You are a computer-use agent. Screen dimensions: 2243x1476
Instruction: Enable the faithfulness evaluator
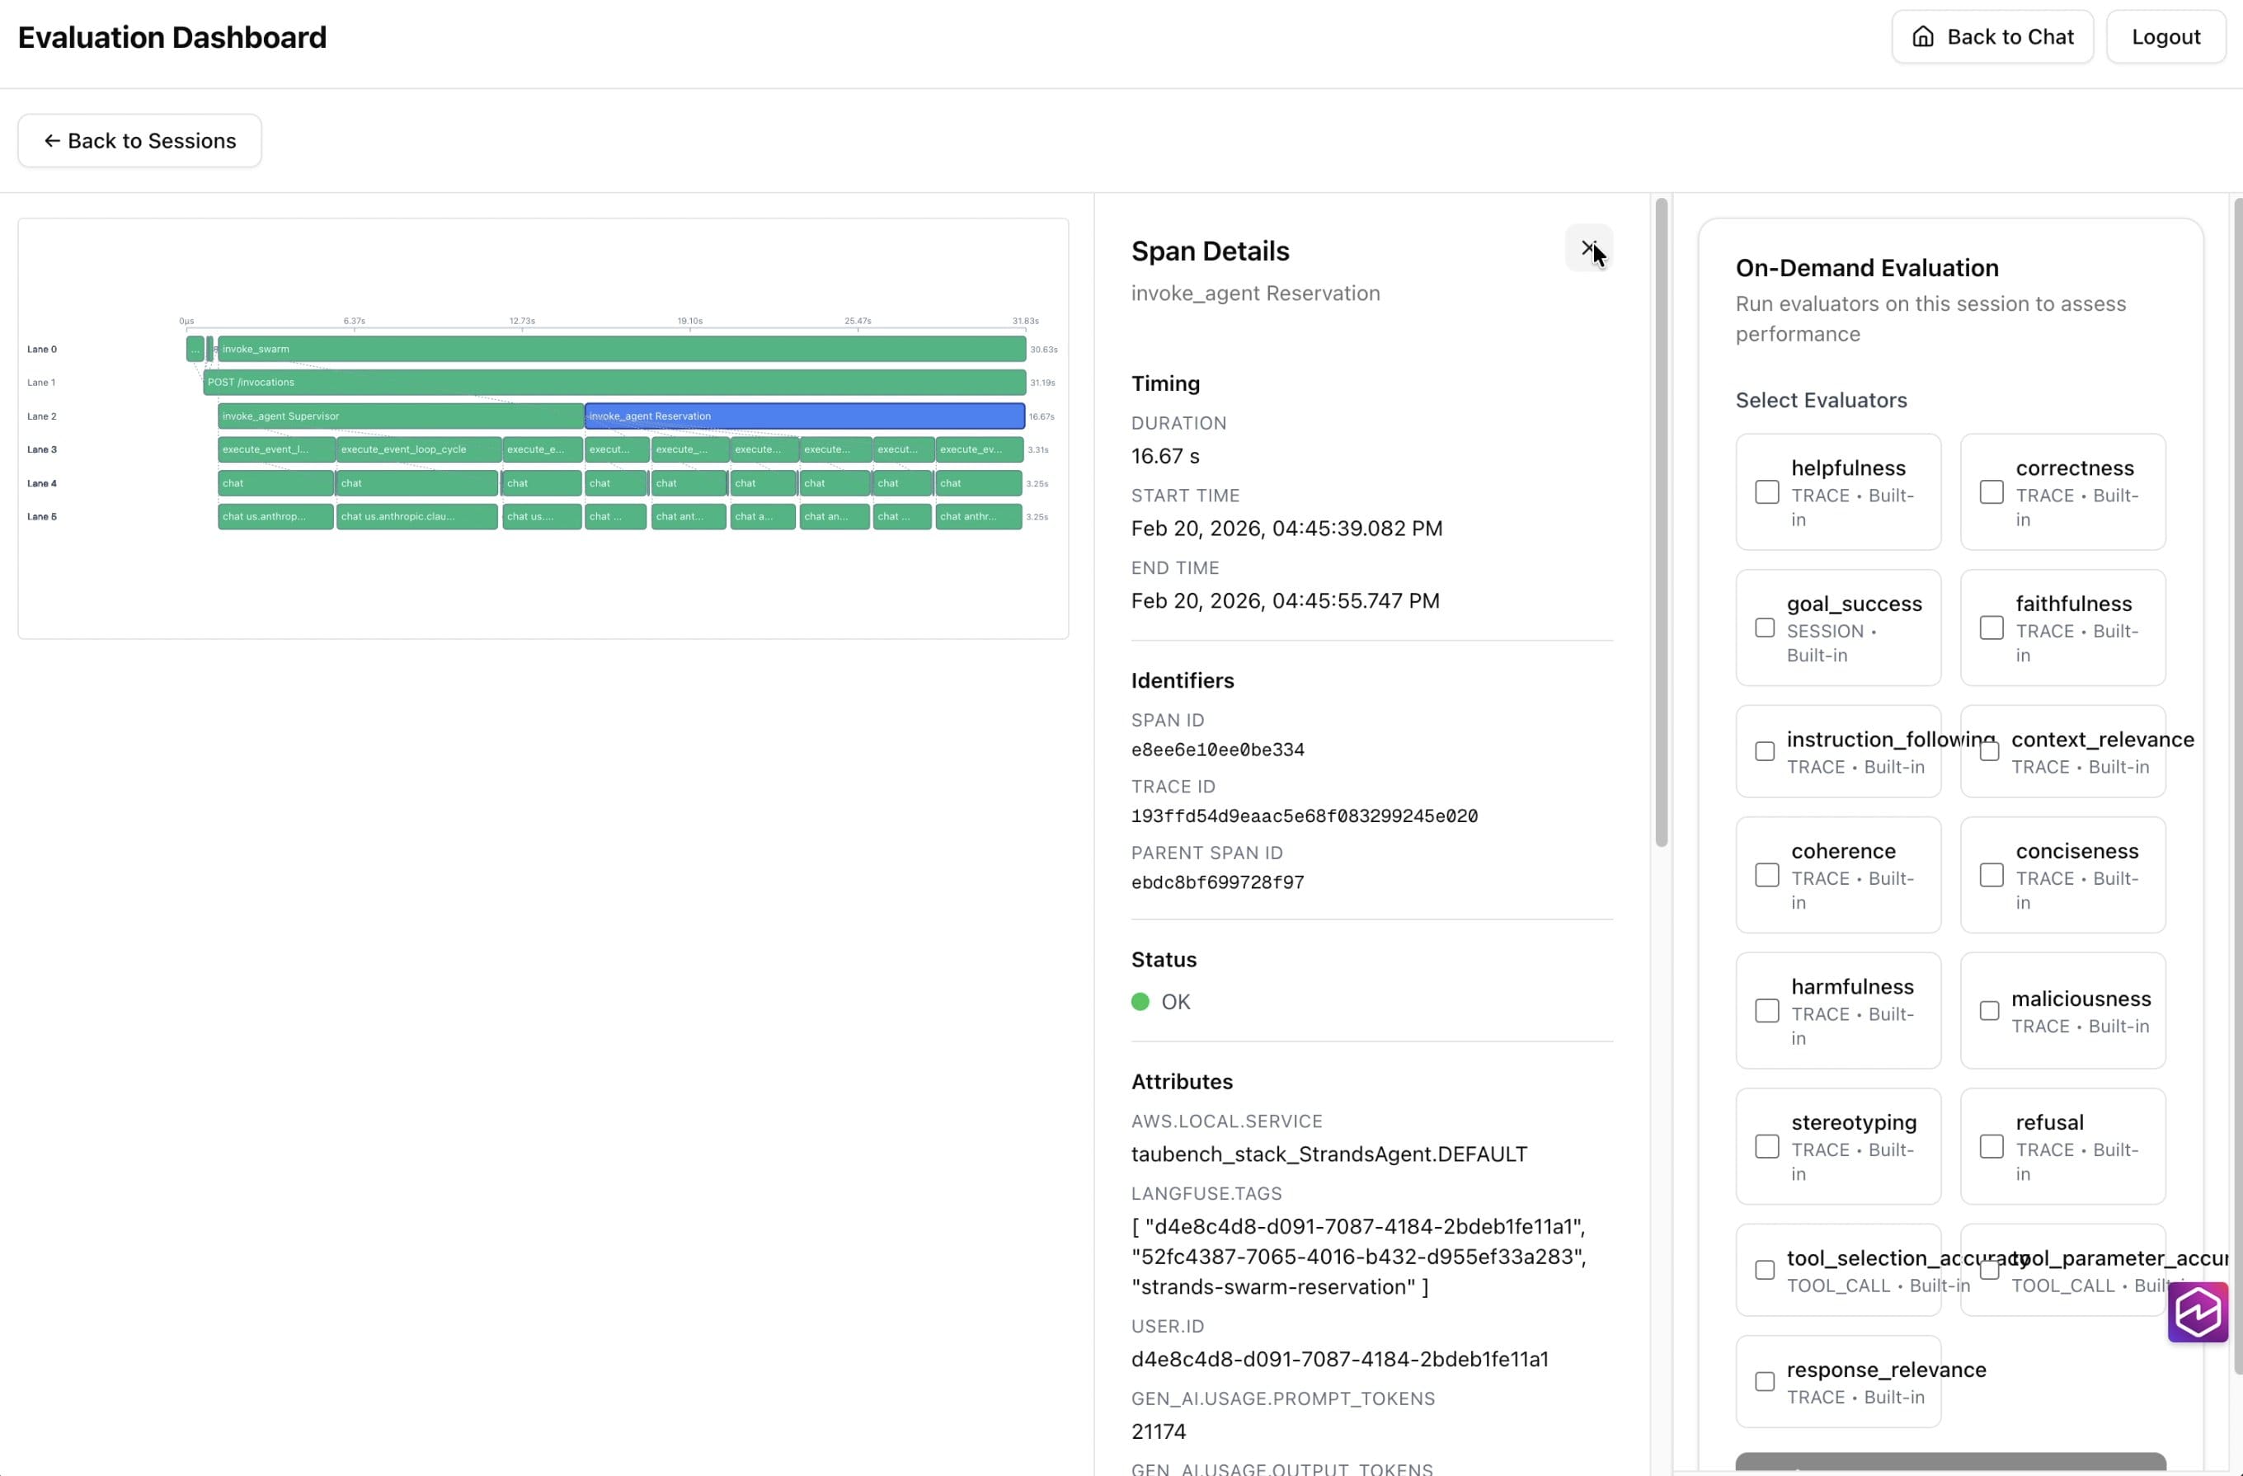(x=1991, y=628)
